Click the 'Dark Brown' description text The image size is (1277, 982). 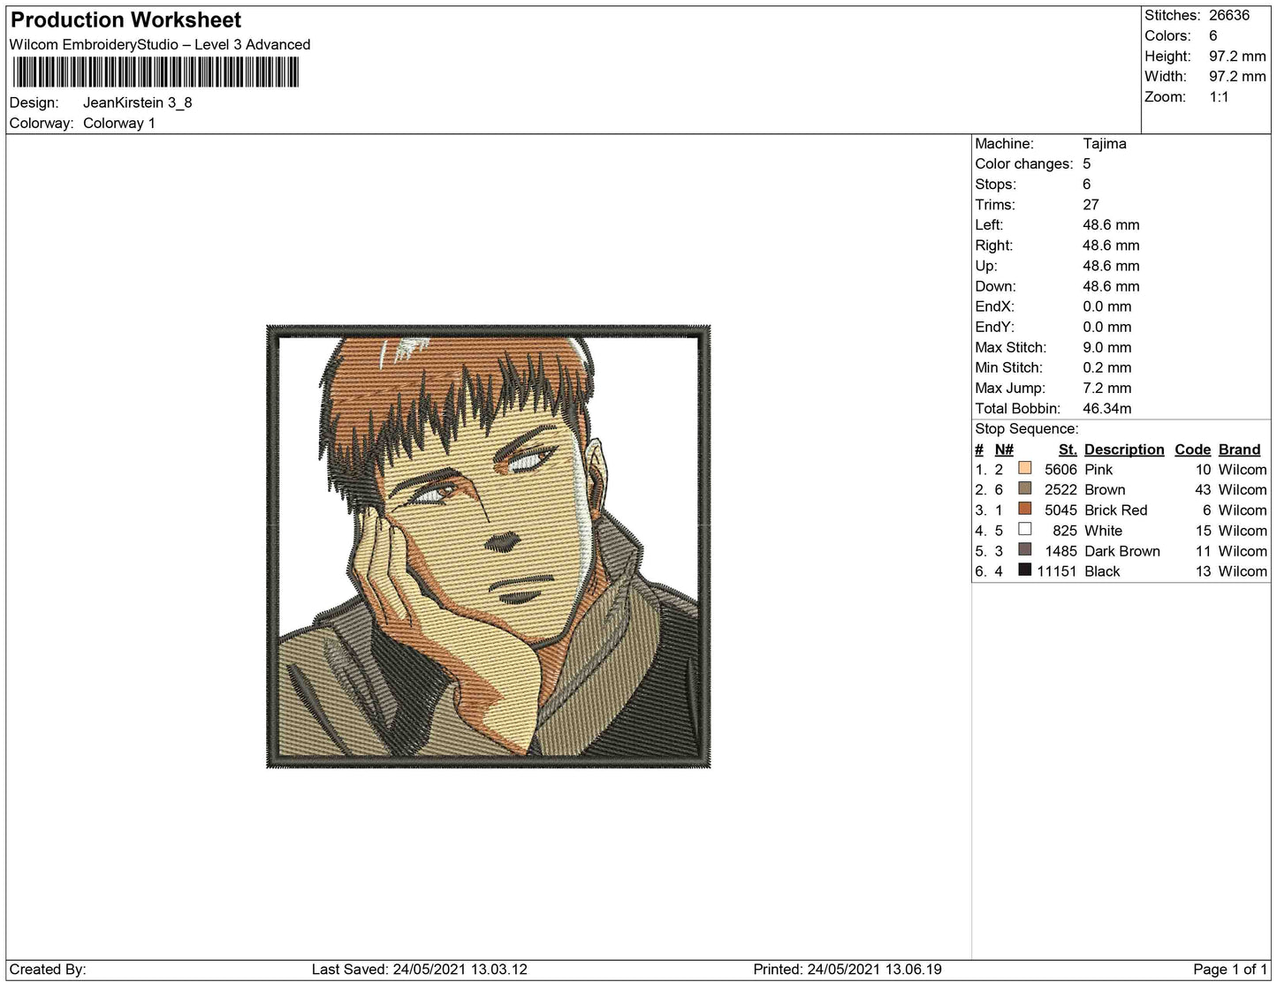(x=1122, y=551)
